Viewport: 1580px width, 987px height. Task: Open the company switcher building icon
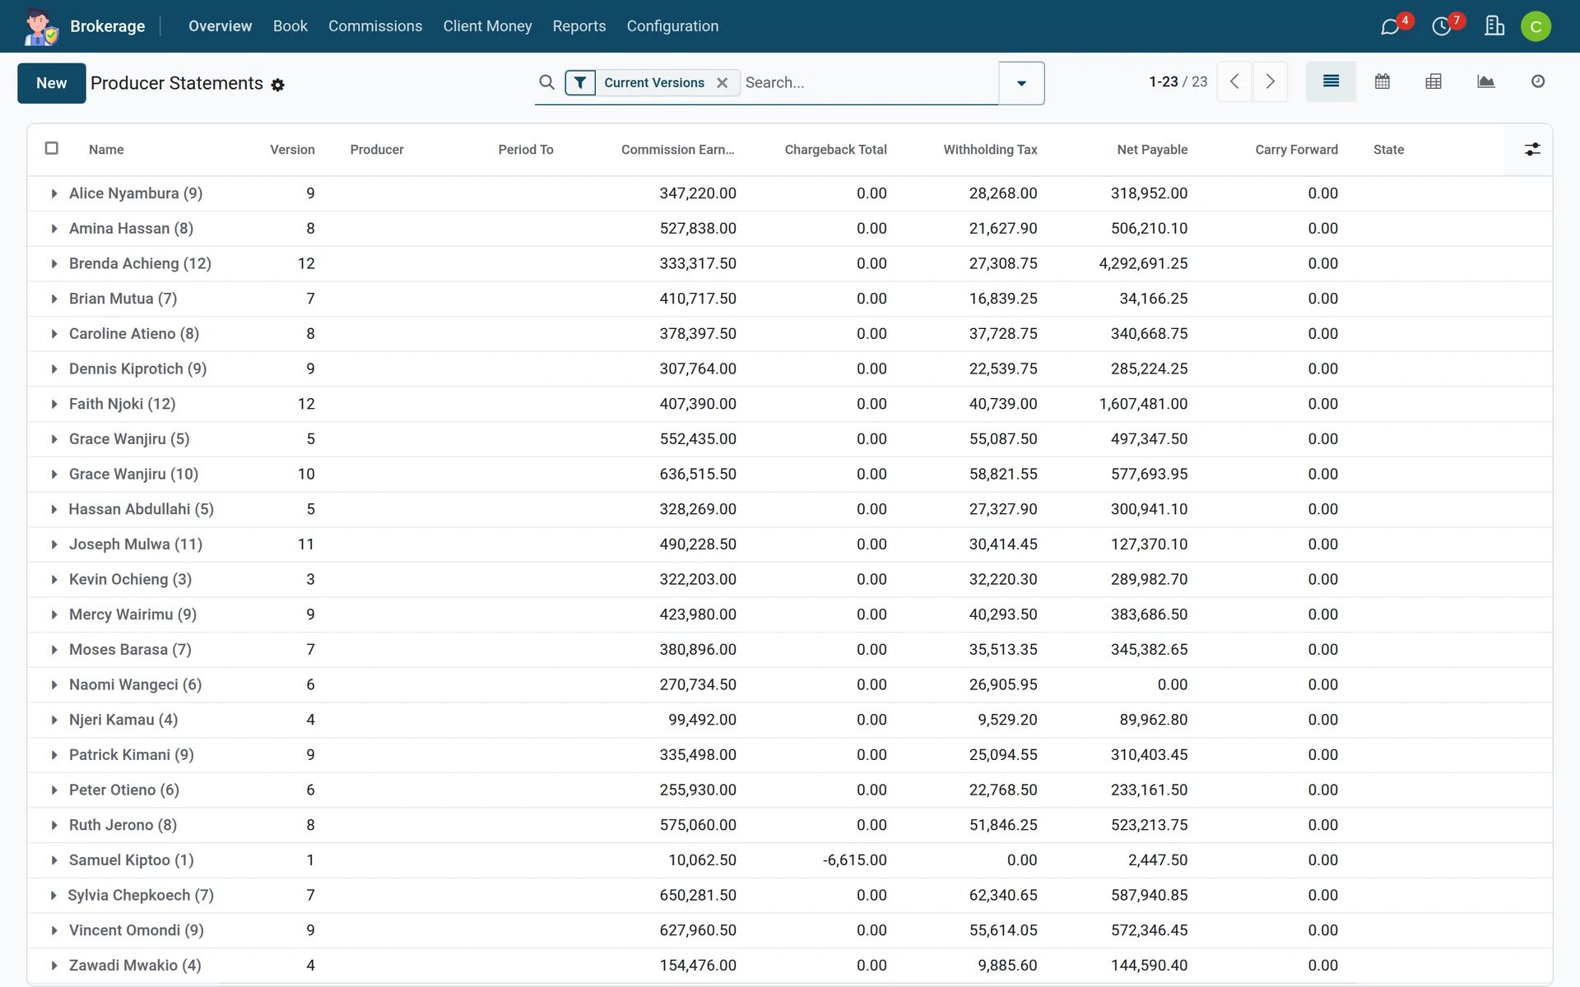click(1494, 26)
